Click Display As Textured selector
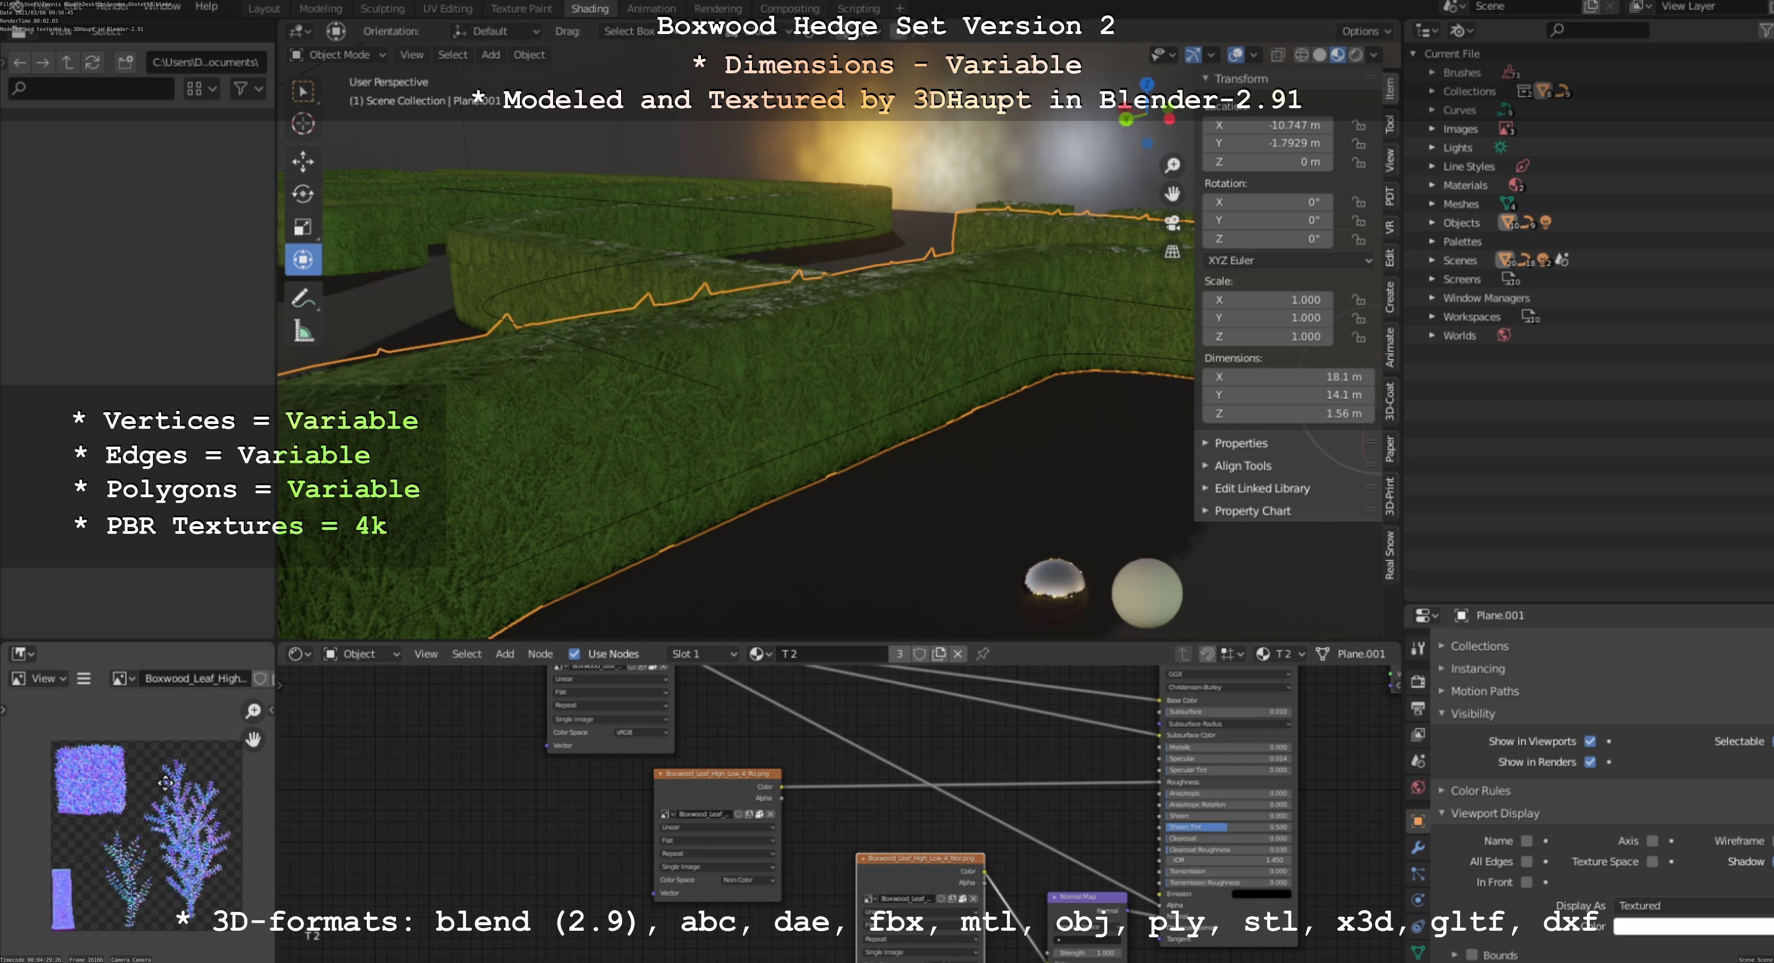Viewport: 1774px width, 963px height. pos(1694,906)
